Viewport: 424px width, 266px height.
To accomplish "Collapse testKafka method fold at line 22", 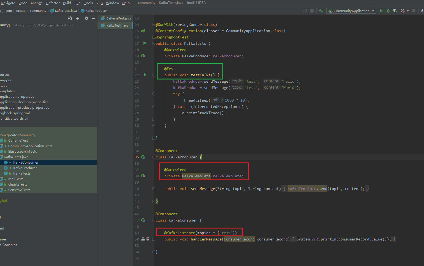I will pyautogui.click(x=154, y=75).
